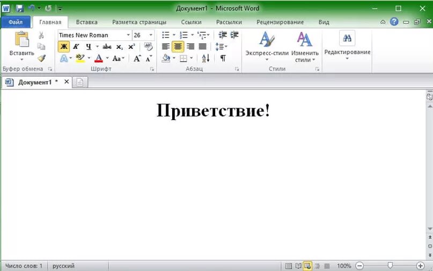Switch to the Ссылки tab
Viewport: 433px width, 271px height.
191,22
